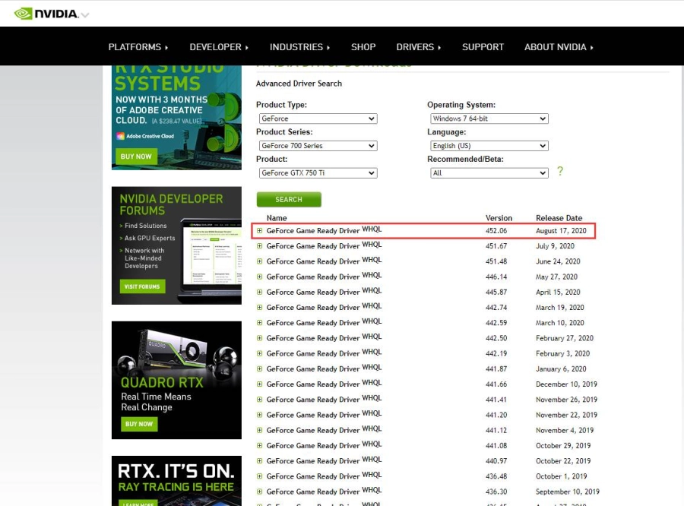Expand the 442.50 driver entry plus icon
The width and height of the screenshot is (684, 506).
260,337
